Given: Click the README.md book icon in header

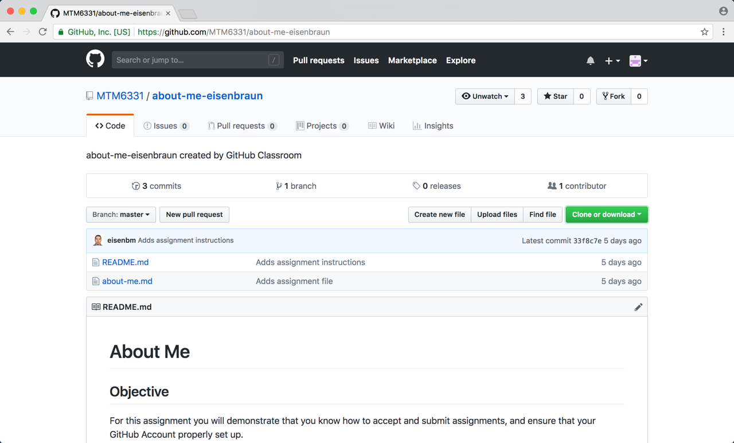Looking at the screenshot, I should pyautogui.click(x=96, y=307).
